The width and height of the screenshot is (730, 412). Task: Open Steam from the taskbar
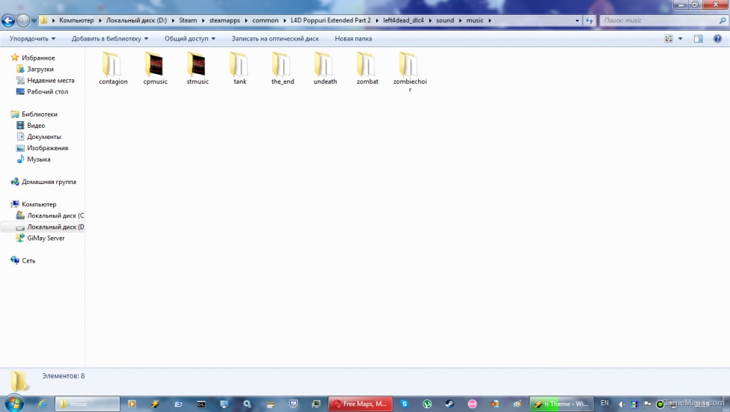click(450, 404)
